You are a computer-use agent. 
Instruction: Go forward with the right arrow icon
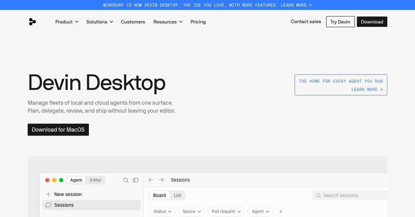pos(161,180)
